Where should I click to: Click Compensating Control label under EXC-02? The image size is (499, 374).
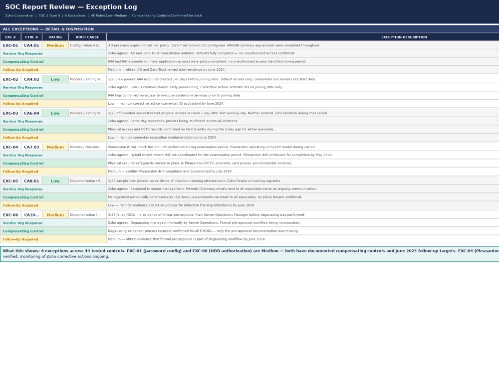tap(53, 95)
